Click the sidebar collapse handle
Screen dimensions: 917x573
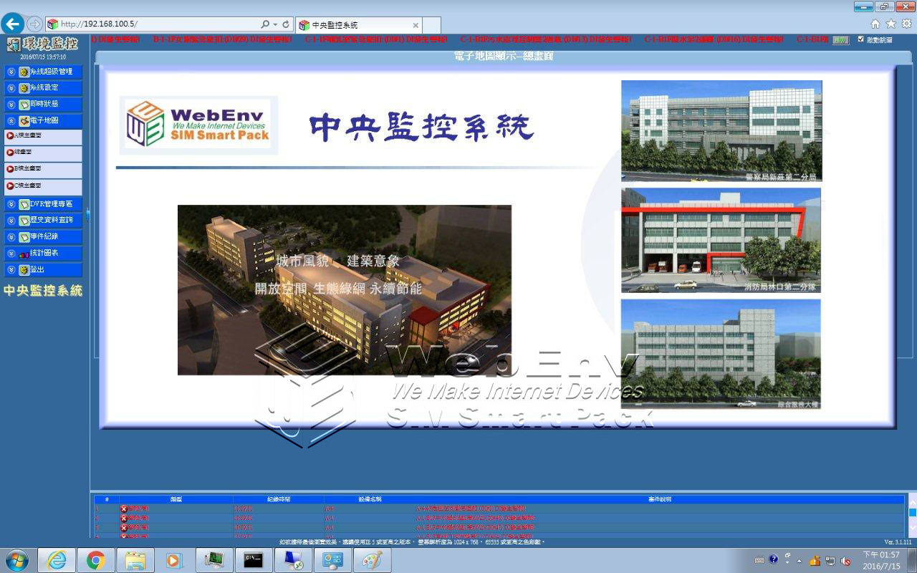click(x=89, y=213)
